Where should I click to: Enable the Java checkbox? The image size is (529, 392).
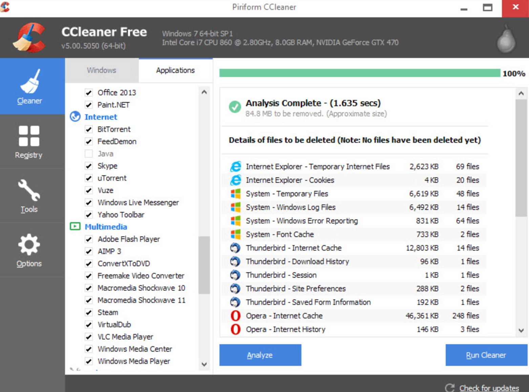[89, 154]
